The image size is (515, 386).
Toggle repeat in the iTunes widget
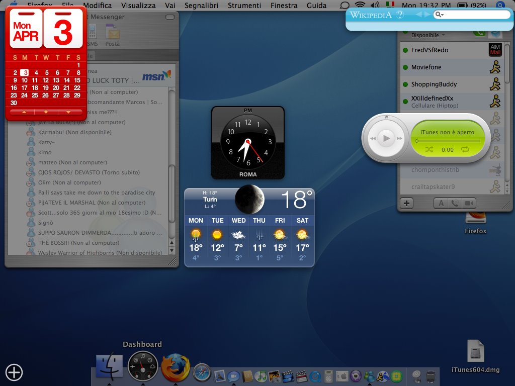pos(465,150)
